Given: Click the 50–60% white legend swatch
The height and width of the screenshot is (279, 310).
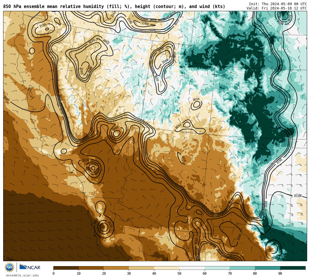Looking at the screenshot, I should click(192, 268).
